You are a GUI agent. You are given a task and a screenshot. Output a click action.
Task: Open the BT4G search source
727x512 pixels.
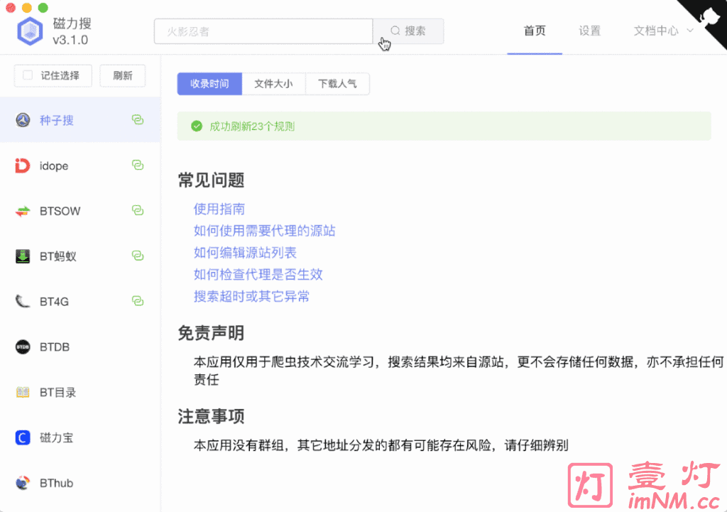pos(57,301)
